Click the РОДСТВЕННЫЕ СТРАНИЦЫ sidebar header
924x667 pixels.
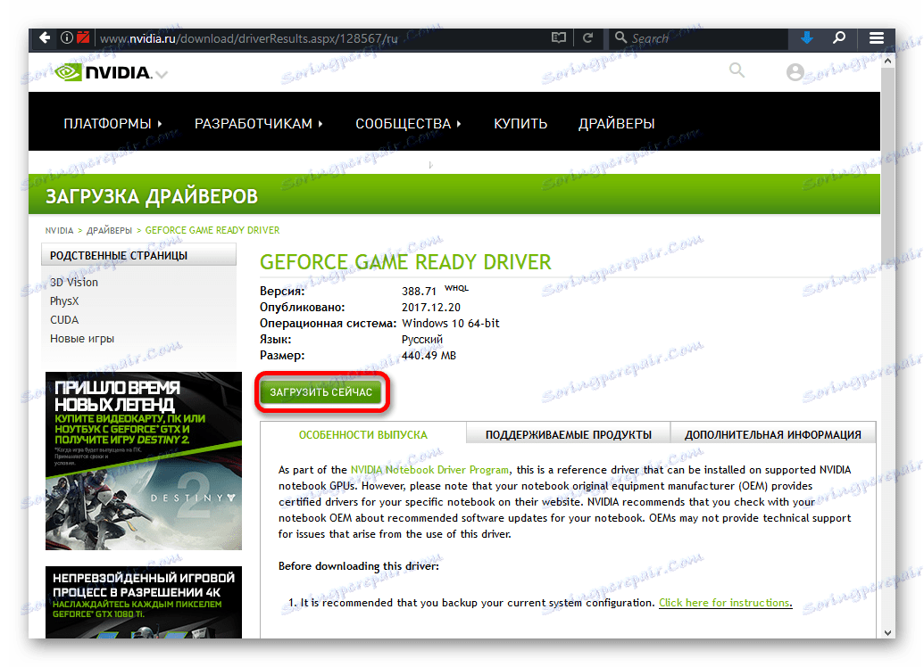(x=138, y=256)
